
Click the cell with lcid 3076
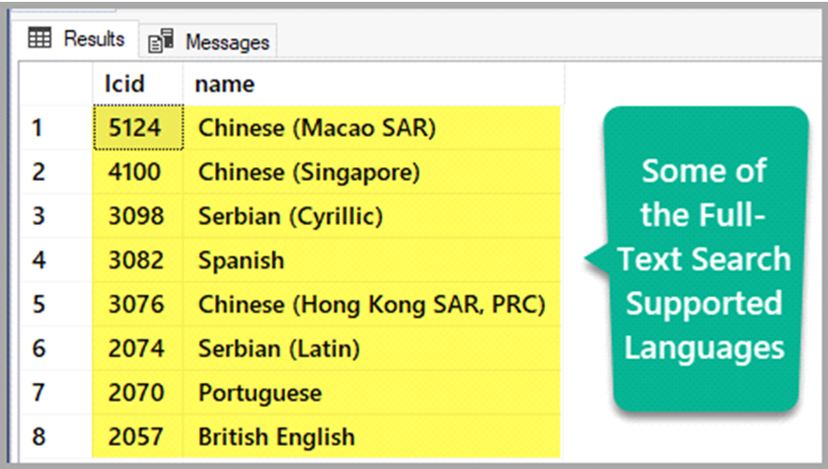coord(139,305)
